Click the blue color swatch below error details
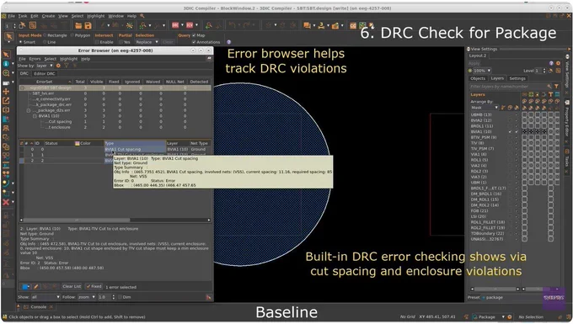 point(25,287)
